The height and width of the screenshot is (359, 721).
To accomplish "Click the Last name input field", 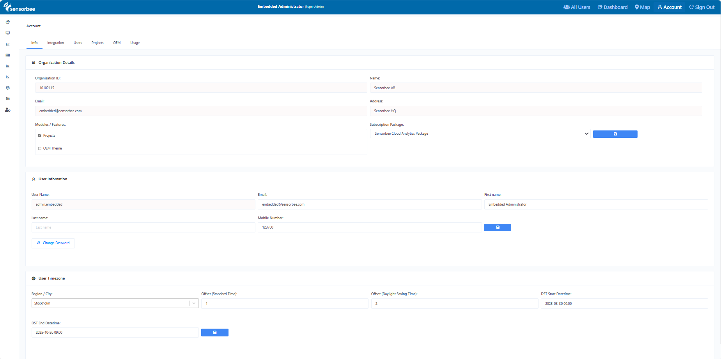I will [143, 227].
